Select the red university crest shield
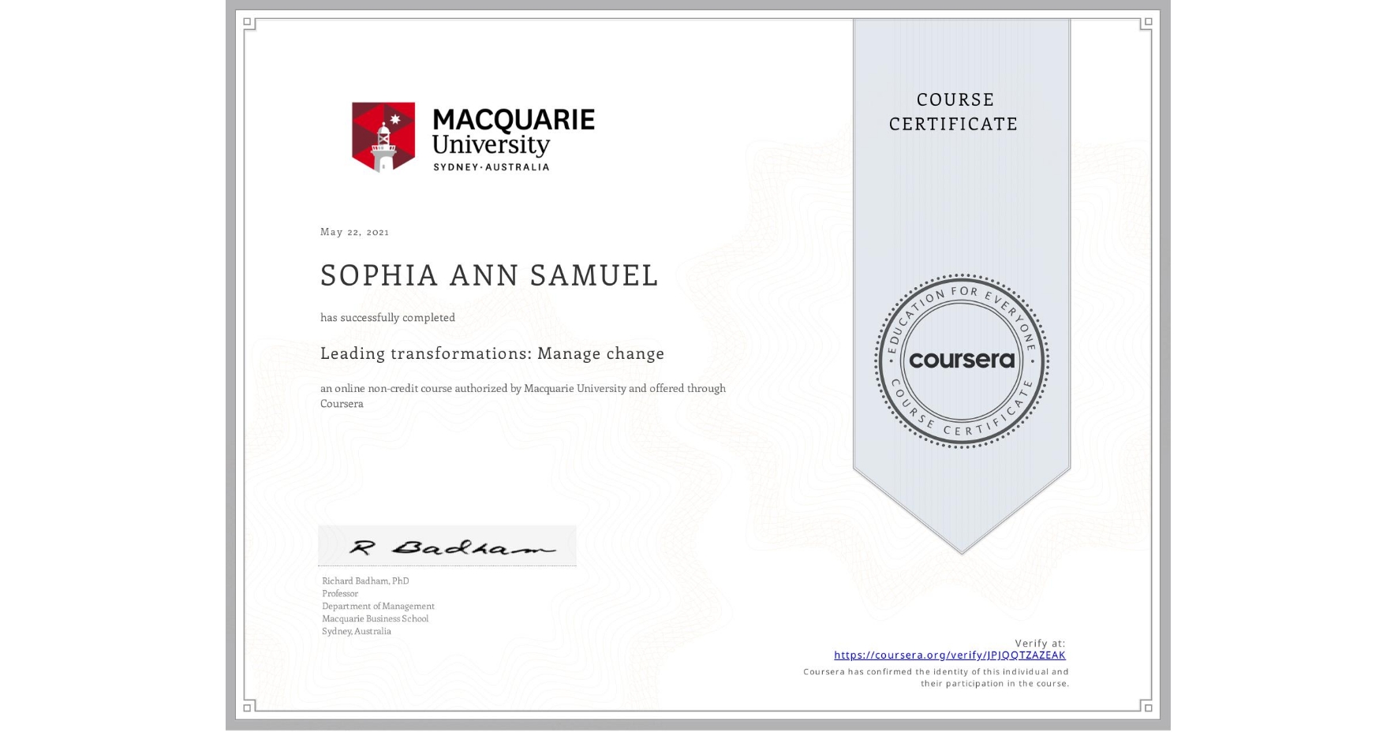Screen dimensions: 1398x732 coord(383,136)
